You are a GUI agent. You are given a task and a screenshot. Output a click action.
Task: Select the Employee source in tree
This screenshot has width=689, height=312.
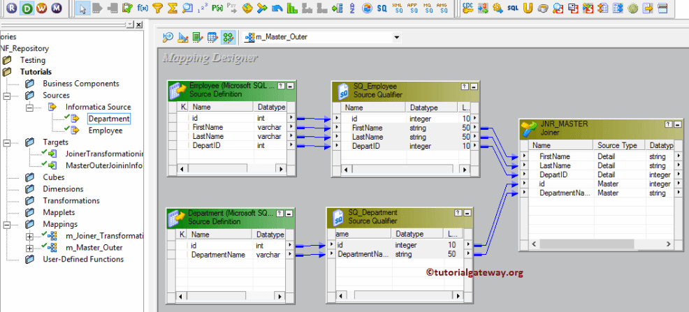(106, 131)
